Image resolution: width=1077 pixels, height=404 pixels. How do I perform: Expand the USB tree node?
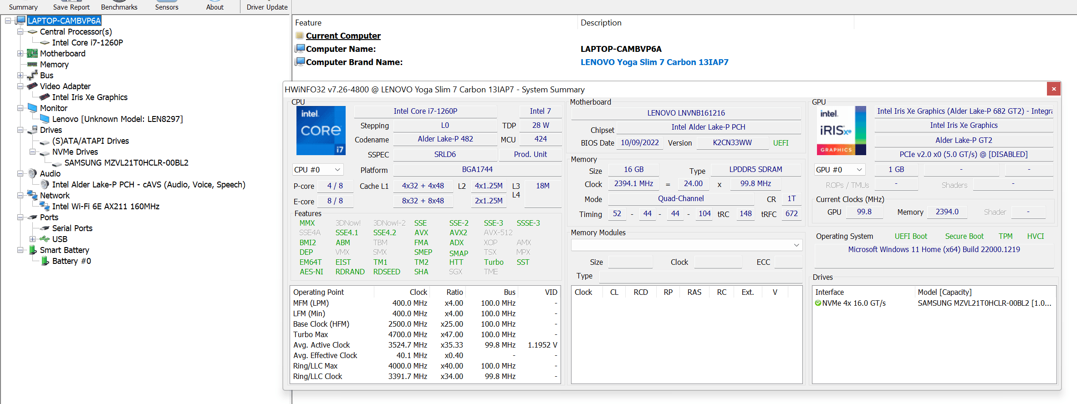pyautogui.click(x=32, y=239)
